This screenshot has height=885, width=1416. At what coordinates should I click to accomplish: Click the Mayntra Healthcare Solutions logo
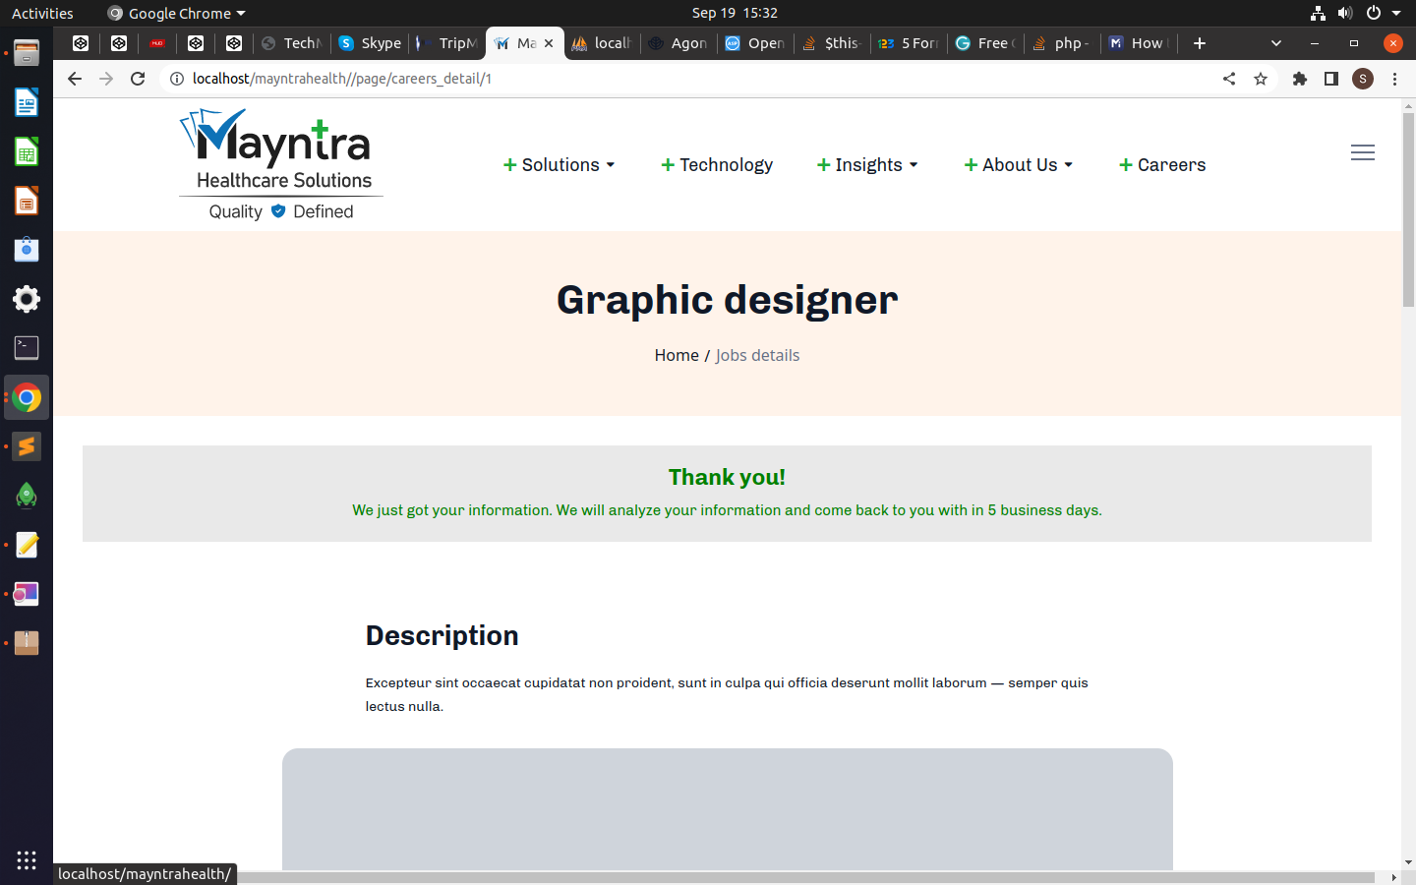[280, 165]
